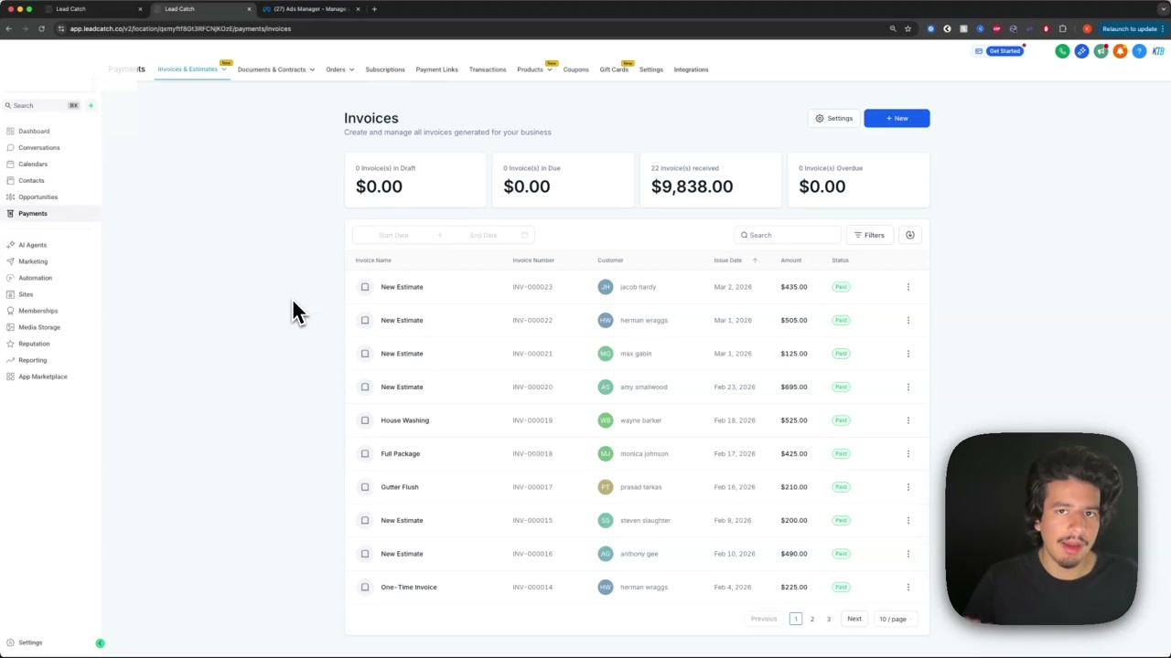1171x658 pixels.
Task: Open the 10 / page size dropdown
Action: tap(894, 619)
